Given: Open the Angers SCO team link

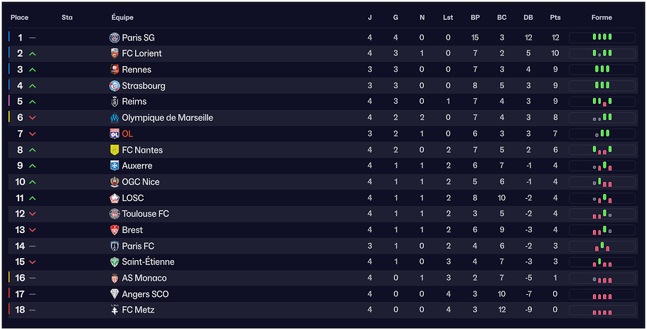Looking at the screenshot, I should pos(145,294).
